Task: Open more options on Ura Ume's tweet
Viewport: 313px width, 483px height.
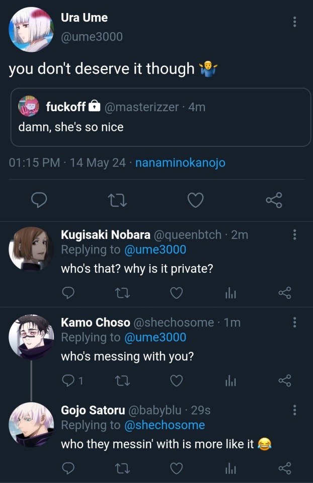Action: pos(294,22)
